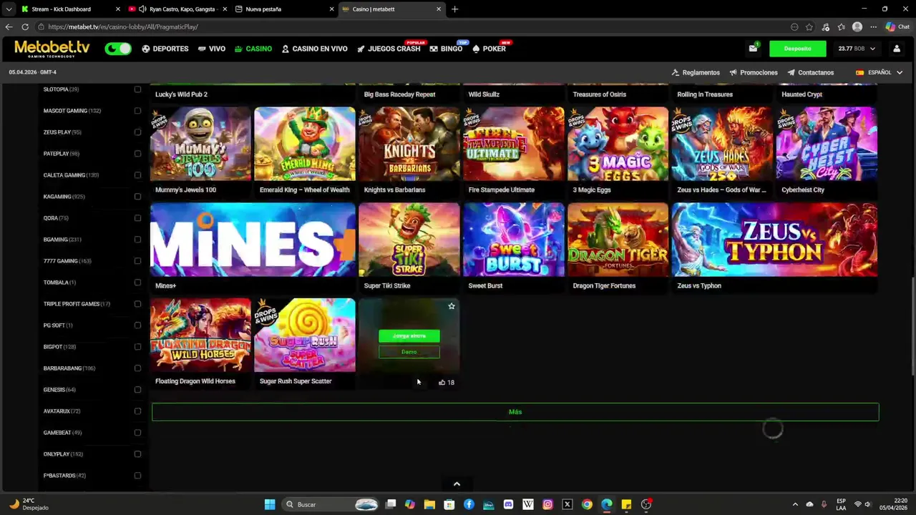
Task: Open the user account profile icon
Action: coord(897,49)
